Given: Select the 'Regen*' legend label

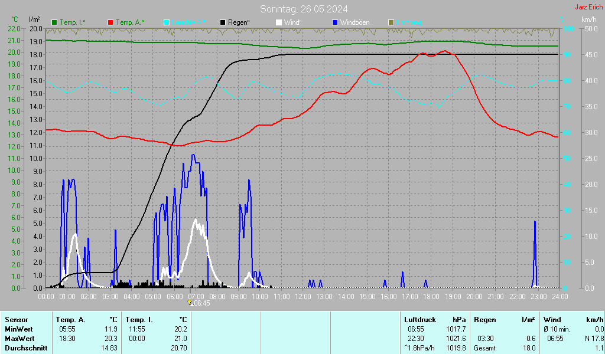Looking at the screenshot, I should [239, 23].
